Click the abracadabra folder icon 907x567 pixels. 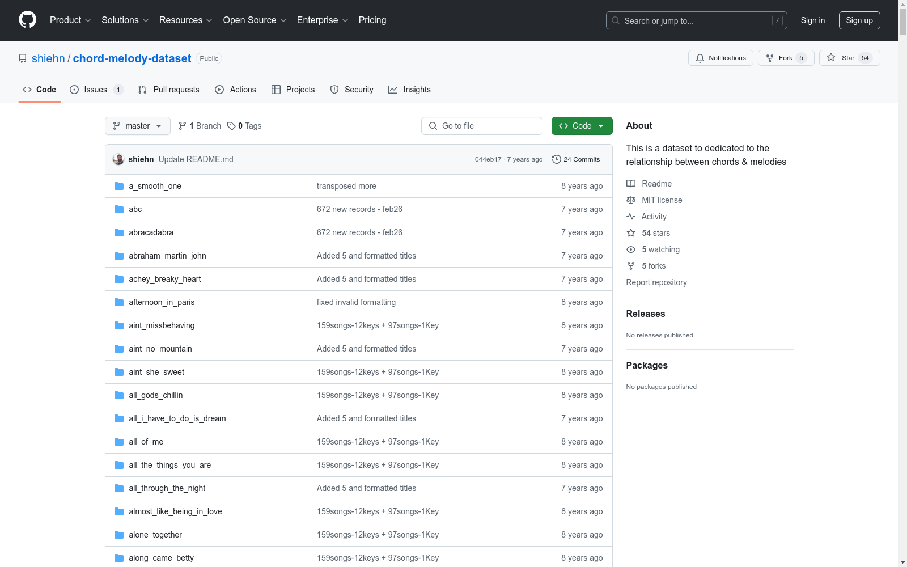click(119, 232)
